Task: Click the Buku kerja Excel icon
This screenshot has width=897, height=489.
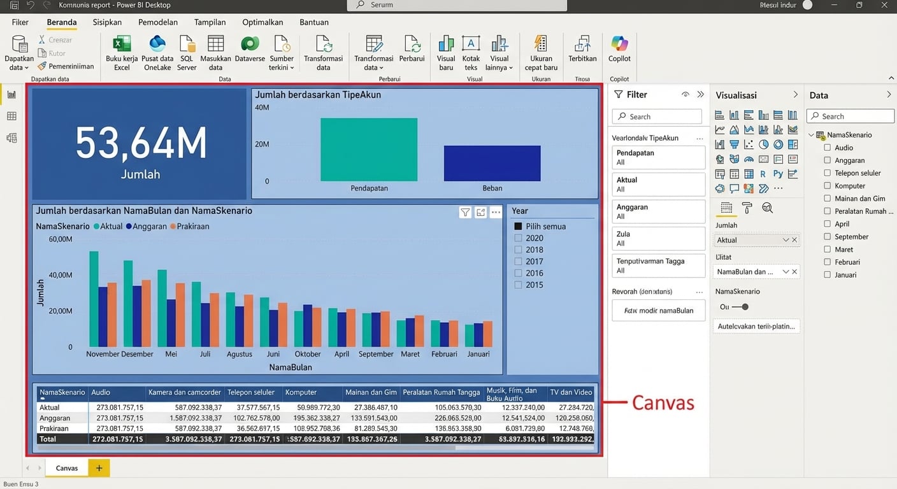Action: [122, 45]
